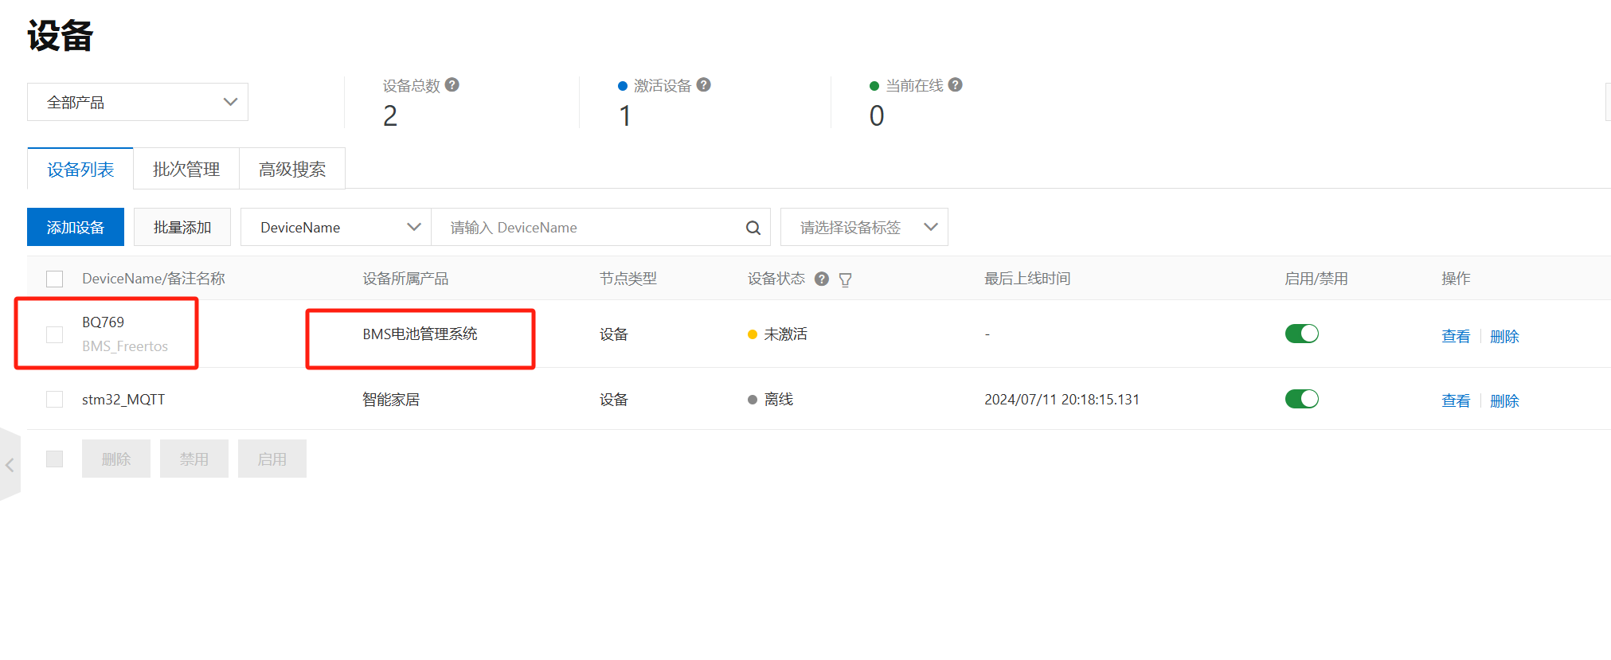Viewport: 1611px width, 660px height.
Task: Open the 全部产品 product dropdown
Action: (138, 102)
